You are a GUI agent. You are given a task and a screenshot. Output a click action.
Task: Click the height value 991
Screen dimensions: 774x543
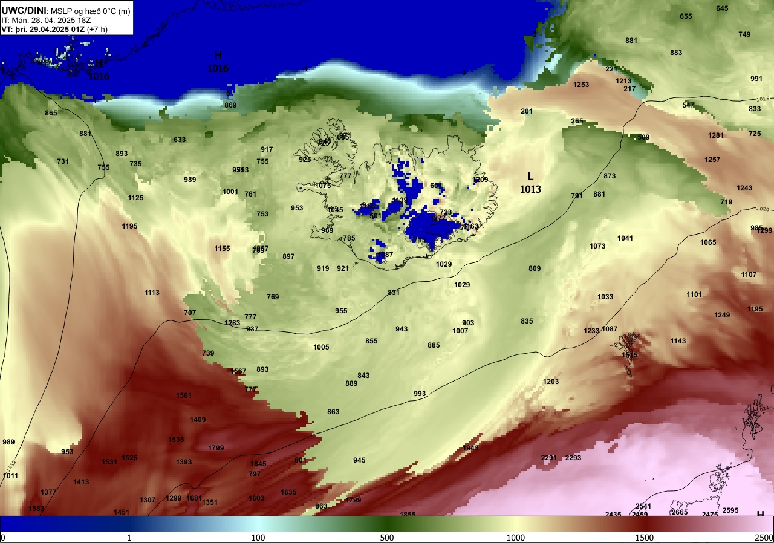tap(756, 79)
